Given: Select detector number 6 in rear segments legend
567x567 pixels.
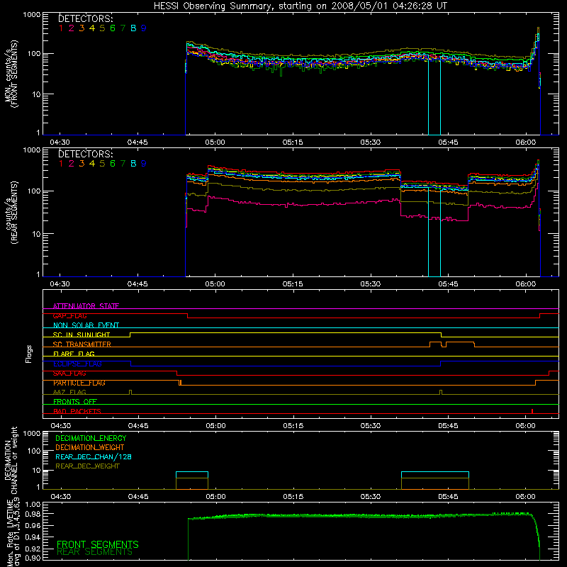Looking at the screenshot, I should click(x=113, y=164).
